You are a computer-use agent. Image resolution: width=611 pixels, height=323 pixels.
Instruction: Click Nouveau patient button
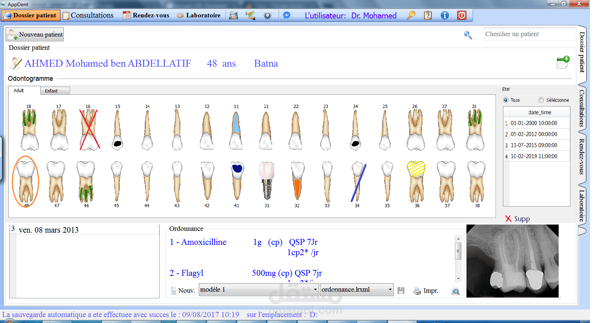point(35,34)
